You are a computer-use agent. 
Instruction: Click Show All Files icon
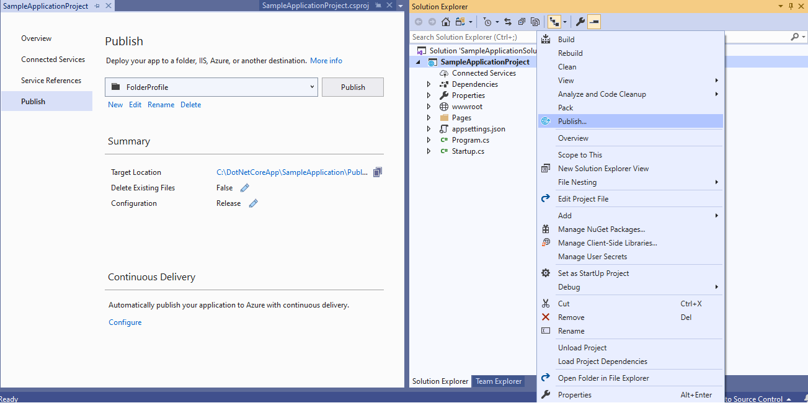535,22
